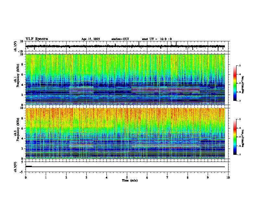Click tick label "7" on the Time axis
The height and width of the screenshot is (199, 257).
click(x=167, y=178)
